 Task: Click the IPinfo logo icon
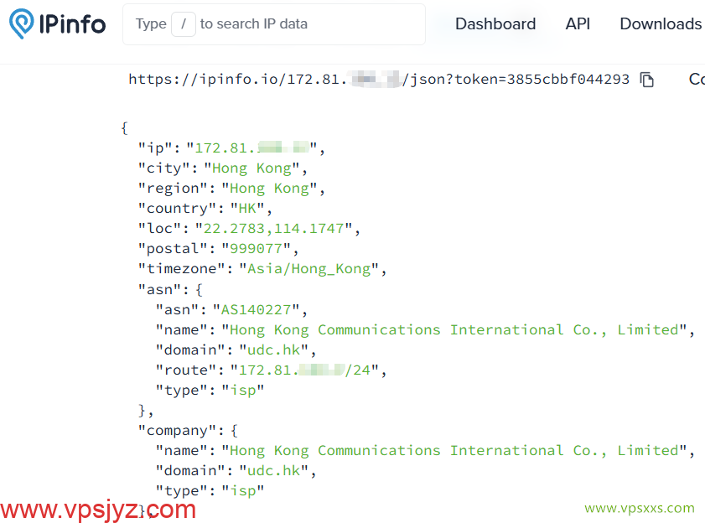coord(21,24)
